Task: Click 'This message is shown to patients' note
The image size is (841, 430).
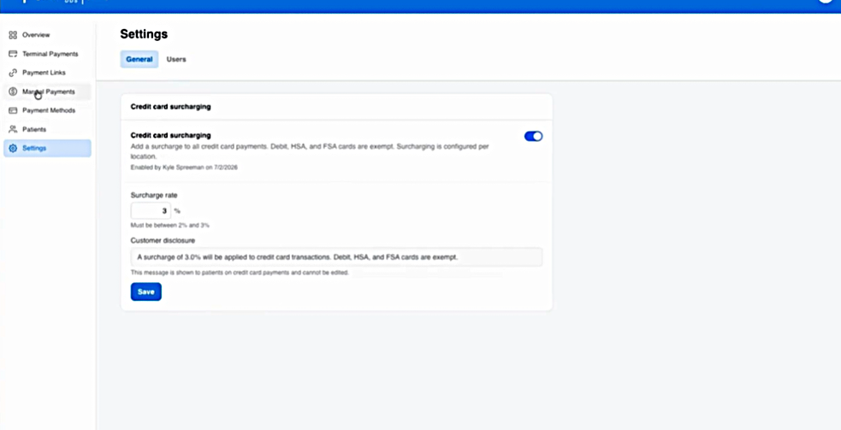Action: pos(240,273)
